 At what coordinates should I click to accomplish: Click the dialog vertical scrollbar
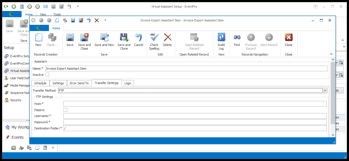[333, 97]
